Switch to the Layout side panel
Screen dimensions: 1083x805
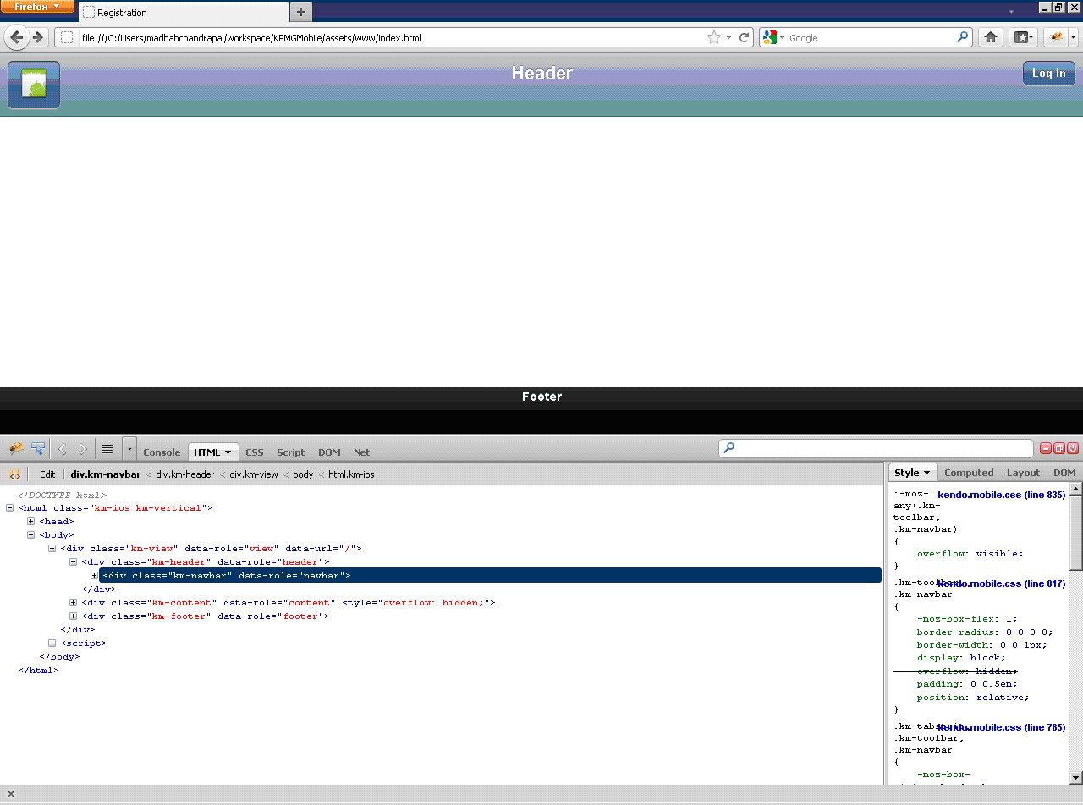pyautogui.click(x=1023, y=473)
